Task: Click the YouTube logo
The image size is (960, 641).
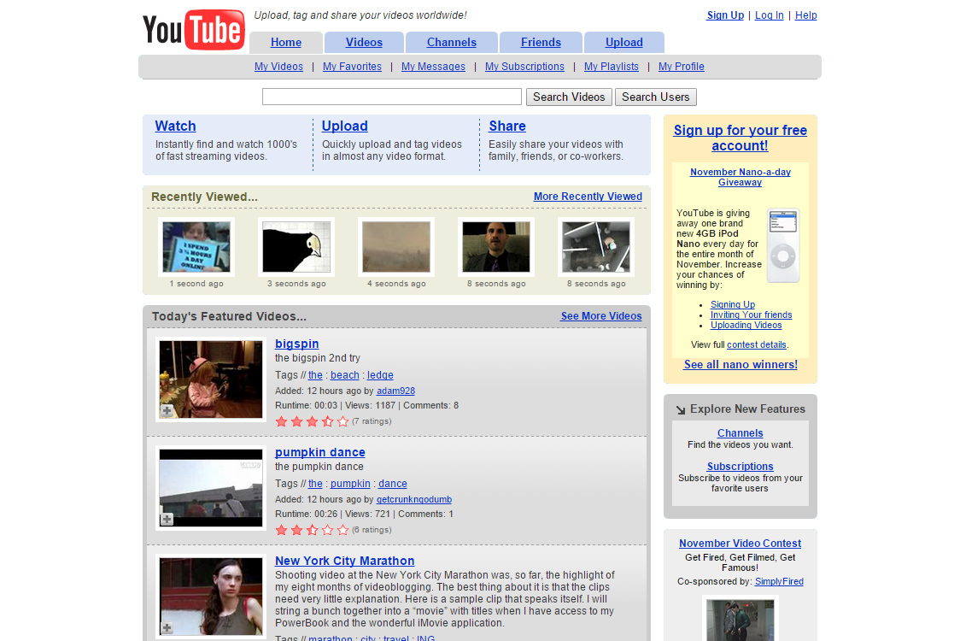Action: (x=194, y=30)
